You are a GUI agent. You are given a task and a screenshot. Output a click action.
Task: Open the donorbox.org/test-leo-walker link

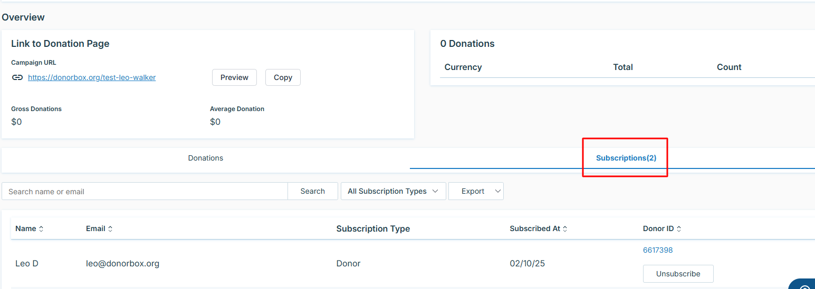pos(92,77)
